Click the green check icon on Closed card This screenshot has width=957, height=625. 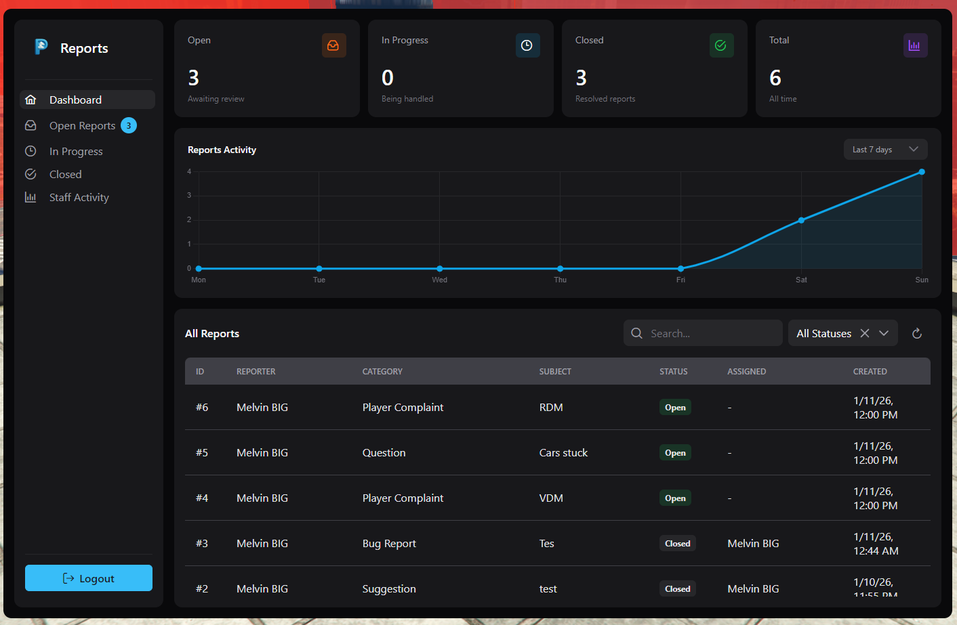pos(721,45)
